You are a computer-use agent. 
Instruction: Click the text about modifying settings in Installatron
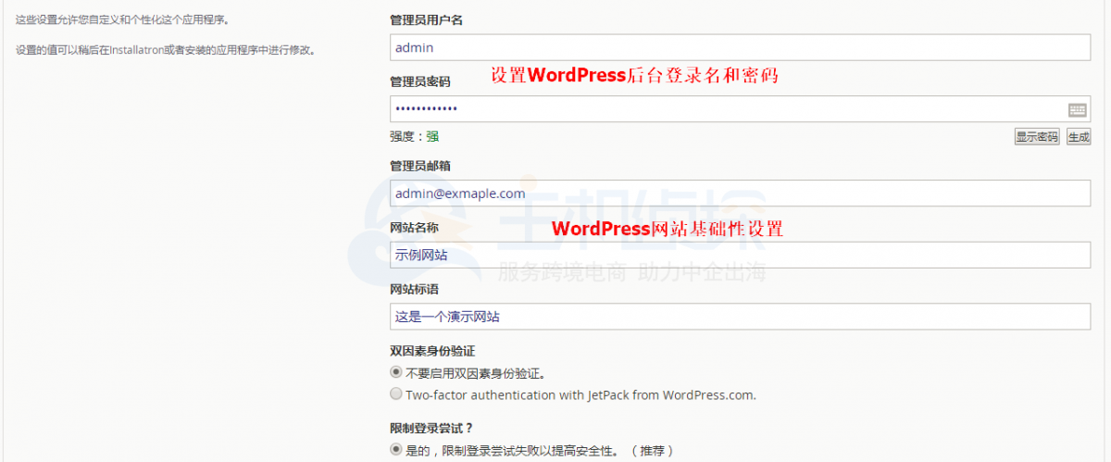pyautogui.click(x=166, y=50)
